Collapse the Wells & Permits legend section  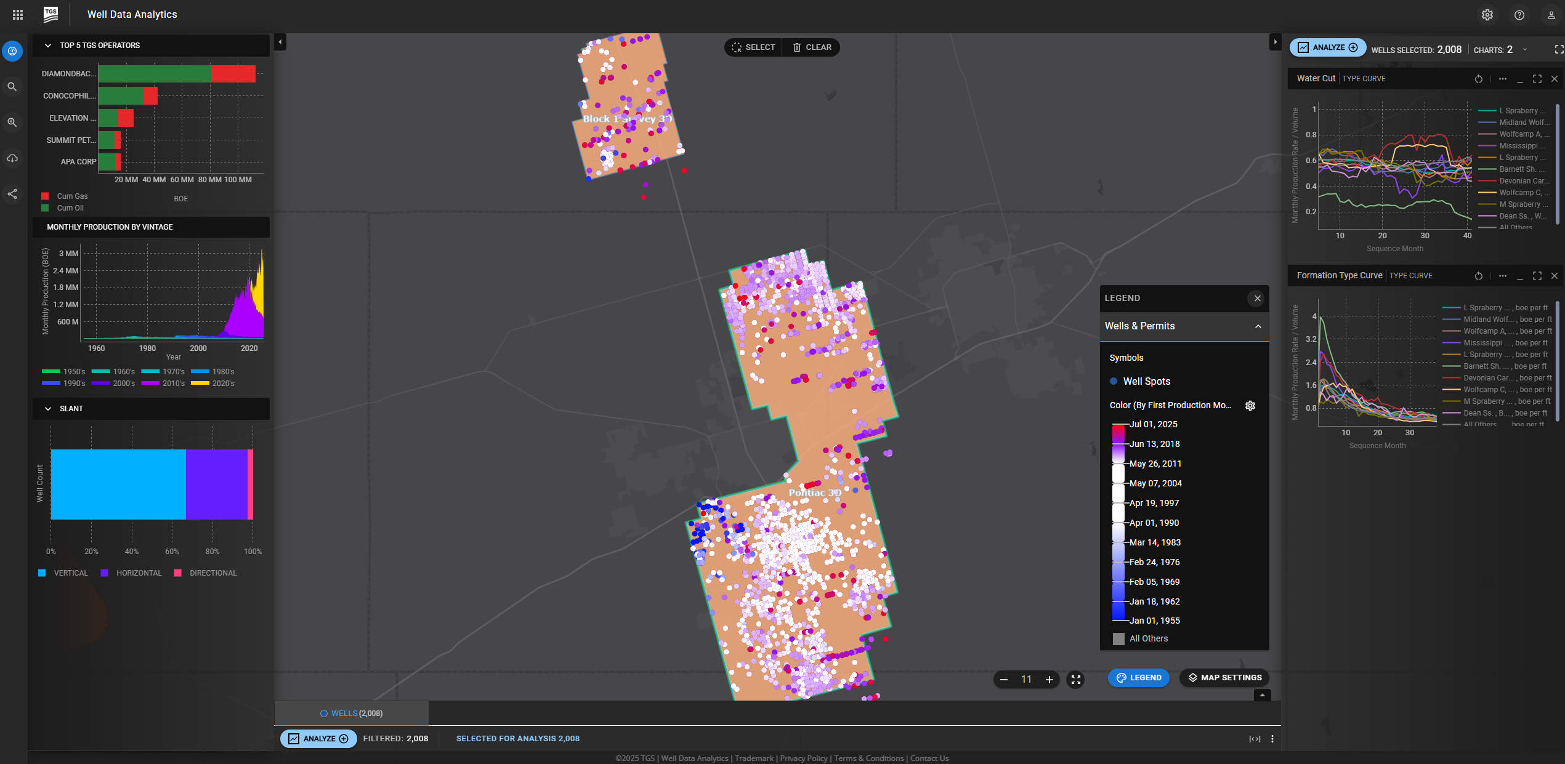pyautogui.click(x=1258, y=326)
